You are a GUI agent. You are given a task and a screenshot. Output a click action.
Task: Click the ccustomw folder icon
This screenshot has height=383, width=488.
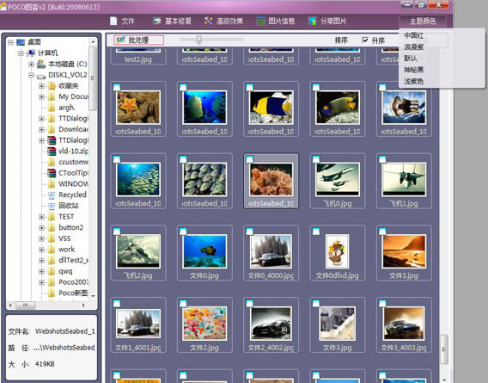coord(52,162)
